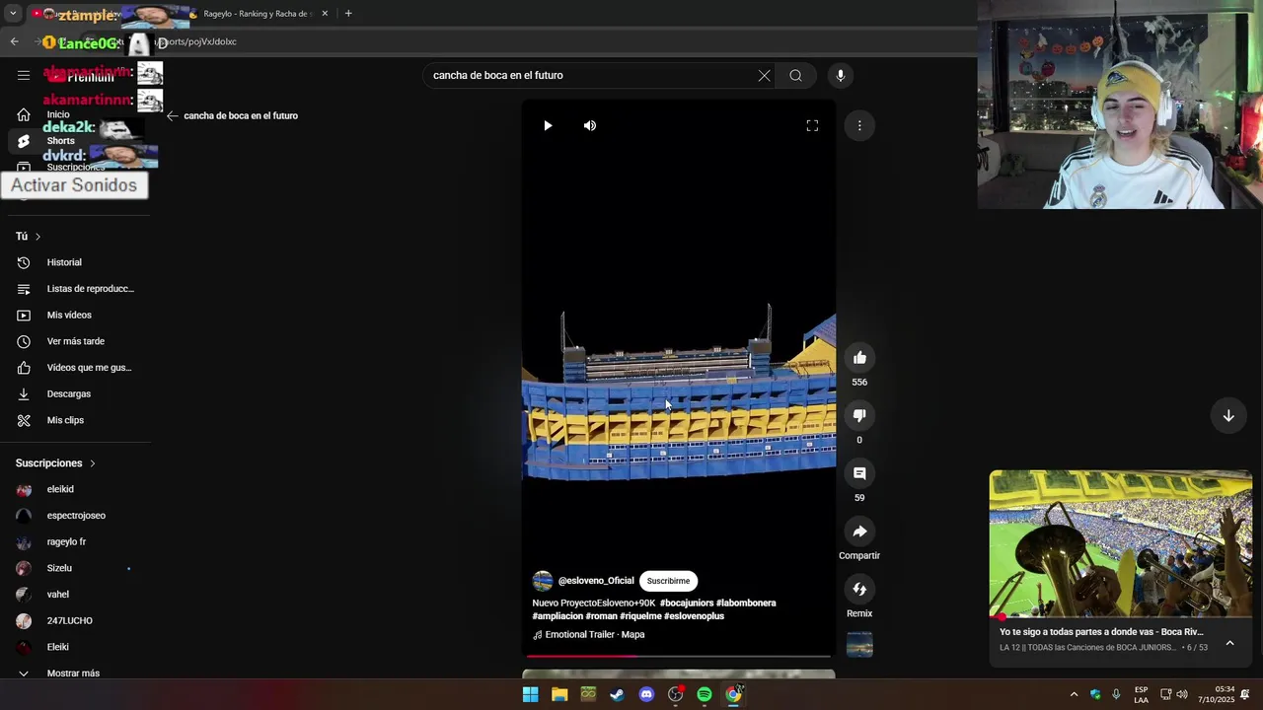Open Descargas in the sidebar

click(x=75, y=394)
